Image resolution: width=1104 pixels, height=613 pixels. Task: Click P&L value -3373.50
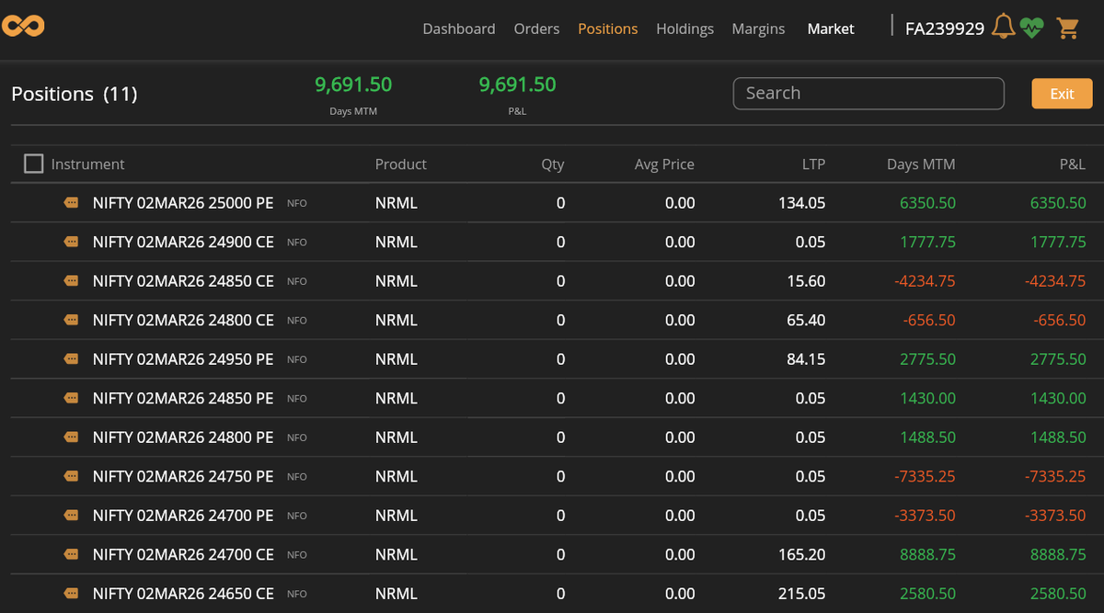[x=1055, y=516]
